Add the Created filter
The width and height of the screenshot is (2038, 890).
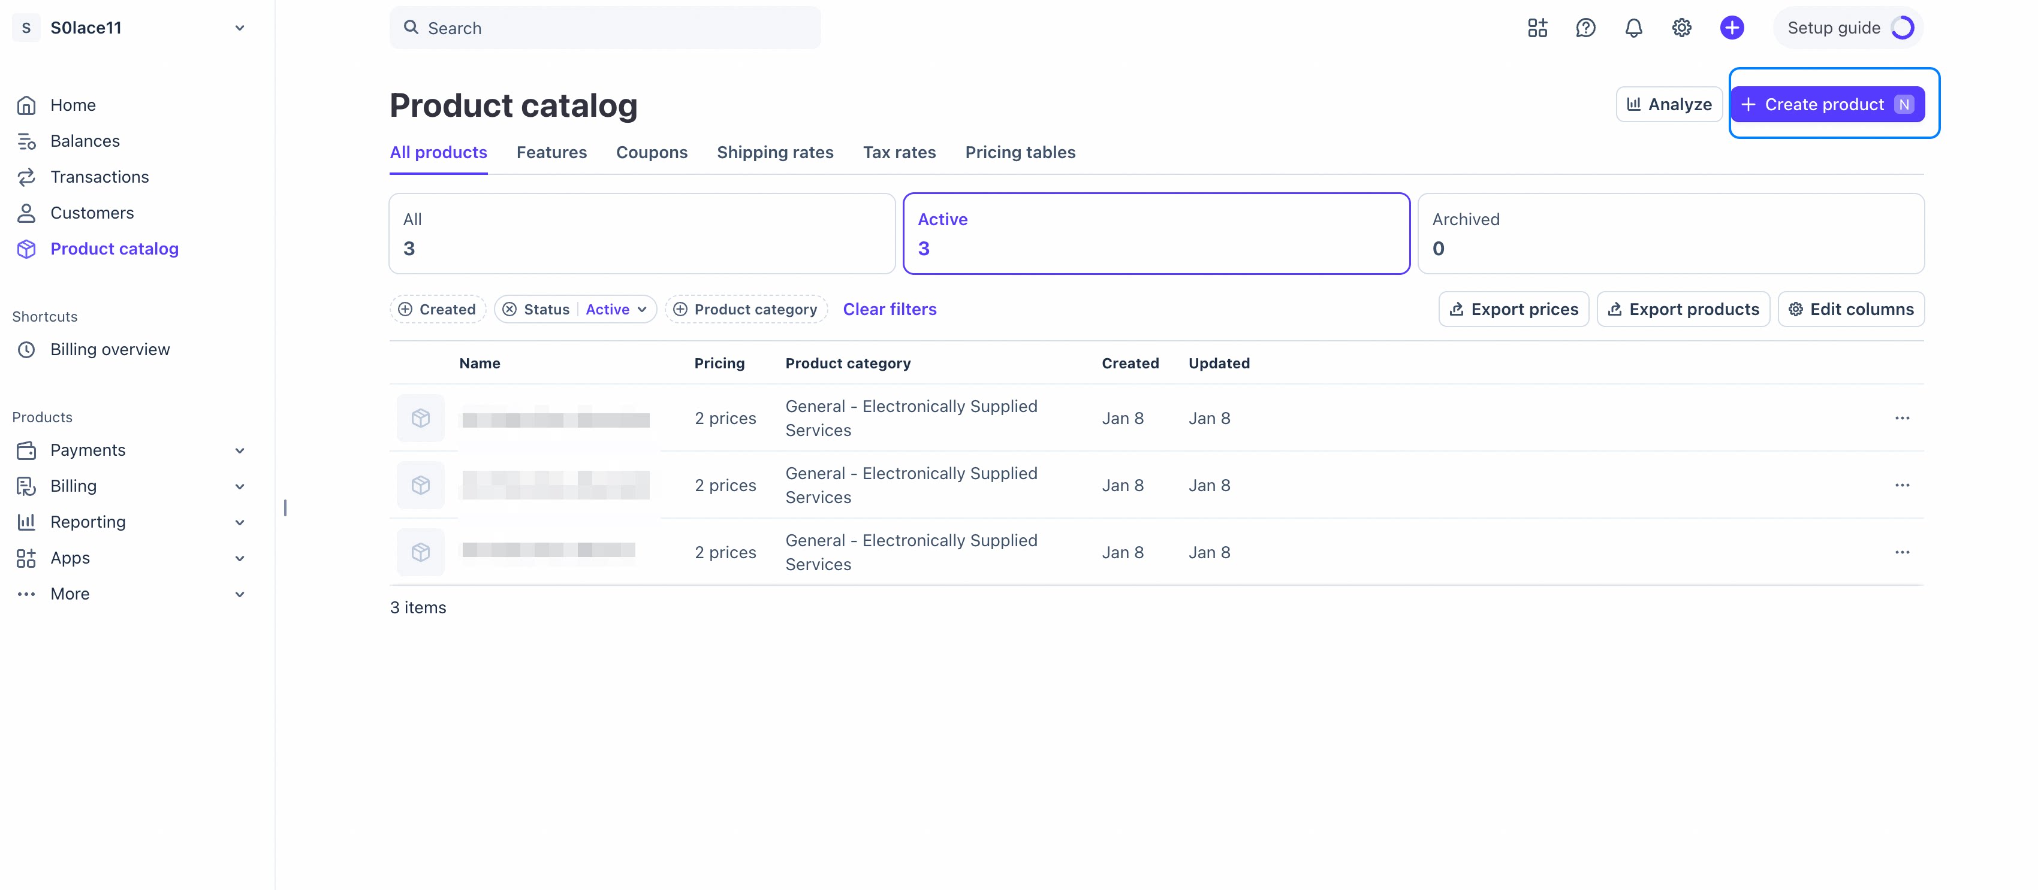point(438,309)
